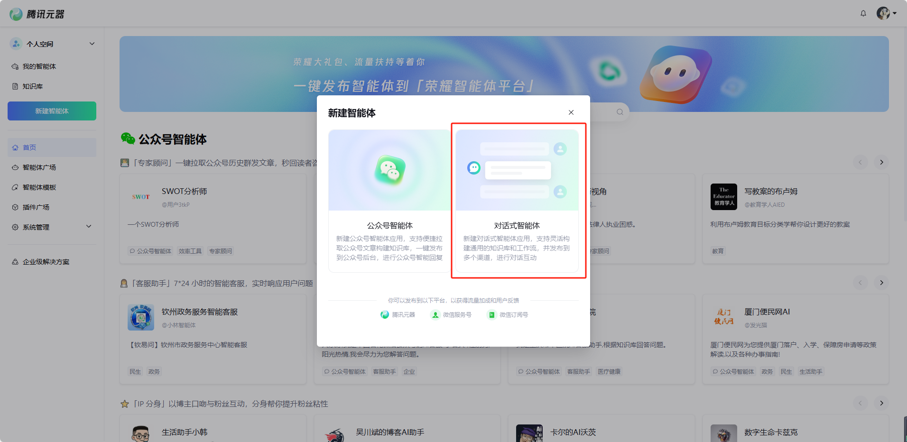Click the 政务 tag on 钦州 card
907x442 pixels.
[154, 372]
